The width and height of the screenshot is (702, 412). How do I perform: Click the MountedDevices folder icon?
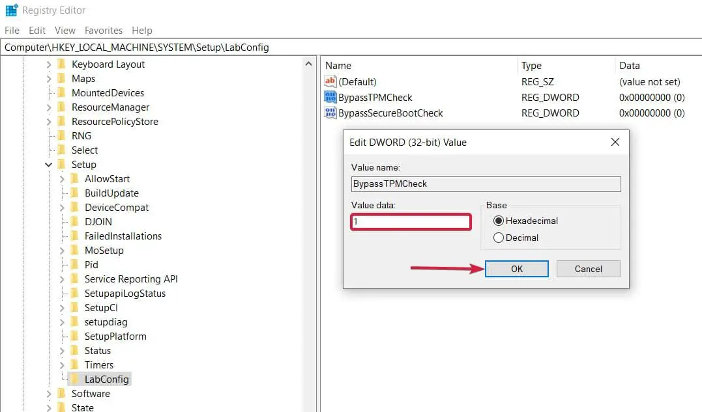click(62, 92)
